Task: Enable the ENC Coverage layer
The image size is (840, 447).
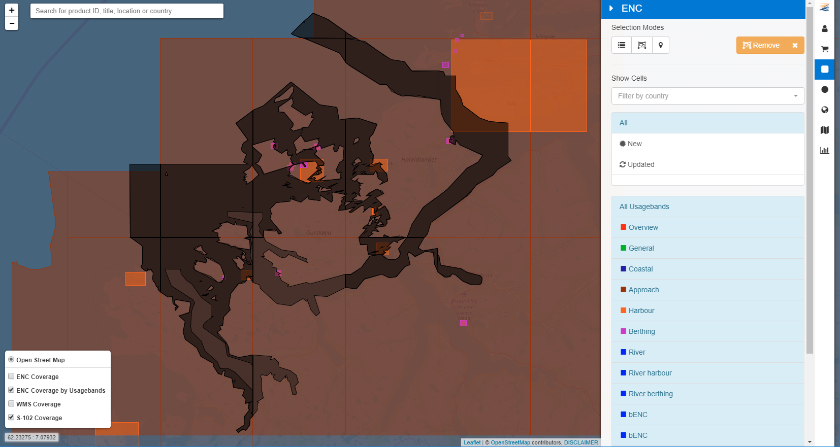Action: click(x=11, y=376)
